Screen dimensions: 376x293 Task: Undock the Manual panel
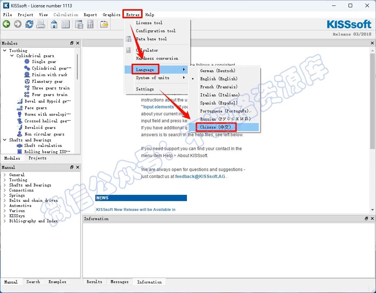[x=72, y=167]
